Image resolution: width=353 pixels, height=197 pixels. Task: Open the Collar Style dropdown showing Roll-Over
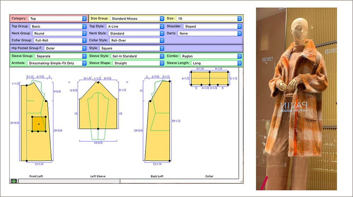[x=137, y=41]
